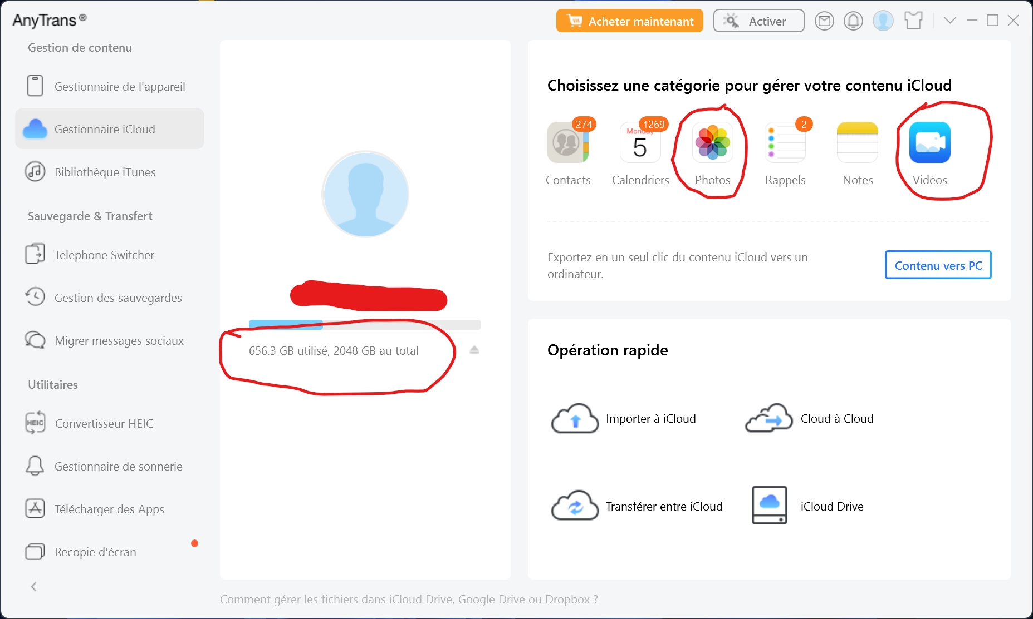Click the Acheter maintenant button
This screenshot has width=1033, height=619.
[630, 21]
